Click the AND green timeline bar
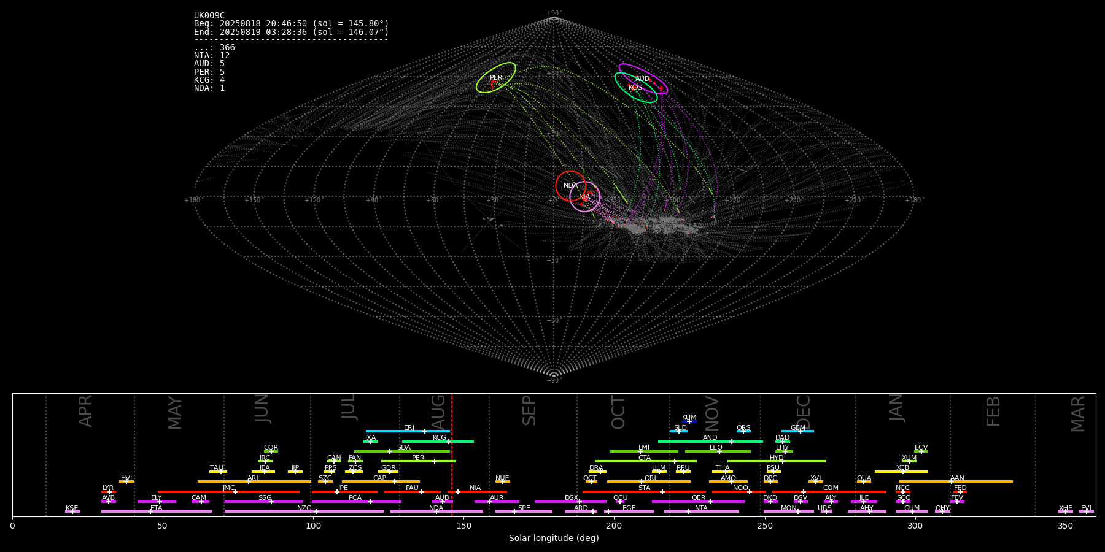Screen dimensions: 1105x552 tap(710, 441)
